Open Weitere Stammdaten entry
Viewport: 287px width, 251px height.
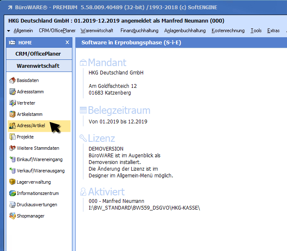(x=38, y=148)
